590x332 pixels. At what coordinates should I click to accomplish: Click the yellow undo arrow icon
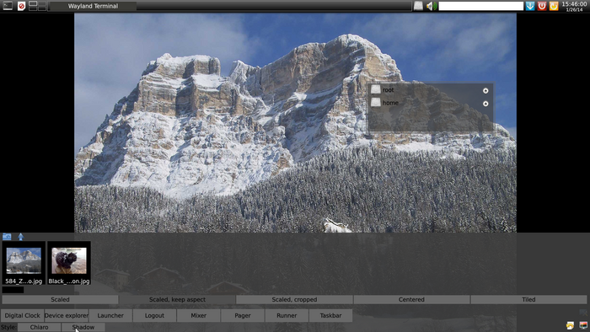[570, 325]
